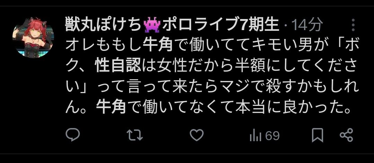The height and width of the screenshot is (163, 374).
Task: Open the red-haired avatar profile picture
Action: 33,37
